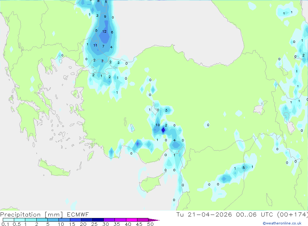The image size is (308, 226).
Task: Click the 20–25 mm legend color box
Action: (x=87, y=220)
